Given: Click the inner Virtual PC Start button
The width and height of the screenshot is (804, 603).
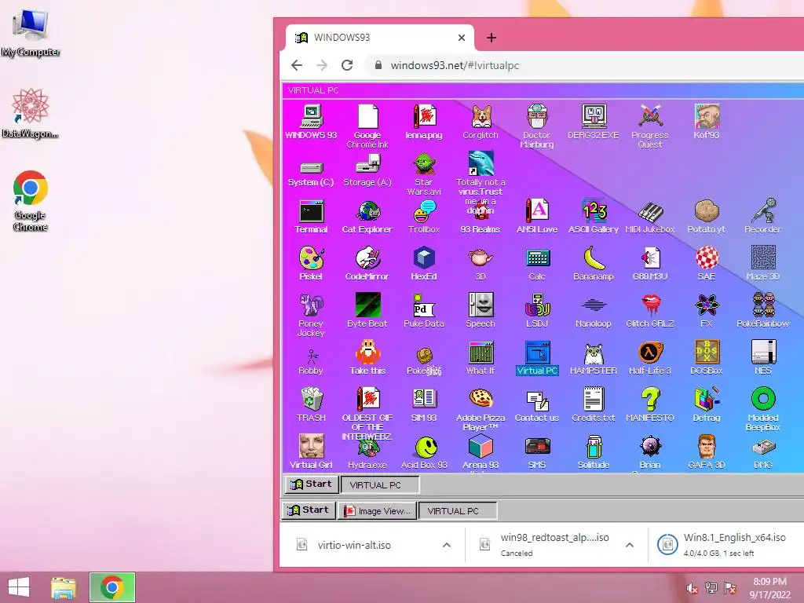Looking at the screenshot, I should point(311,484).
